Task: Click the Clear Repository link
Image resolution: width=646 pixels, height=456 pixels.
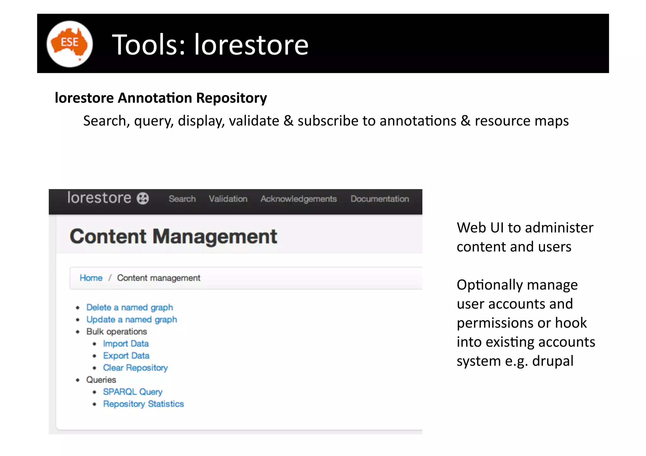Action: (135, 368)
